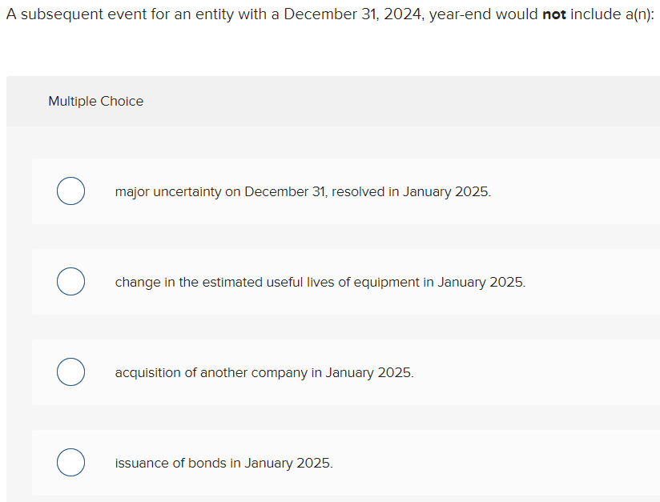Click the second answer option row
The width and height of the screenshot is (660, 502).
click(x=344, y=282)
